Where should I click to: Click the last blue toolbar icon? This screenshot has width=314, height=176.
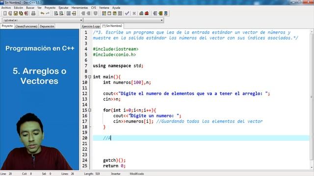pyautogui.click(x=166, y=13)
